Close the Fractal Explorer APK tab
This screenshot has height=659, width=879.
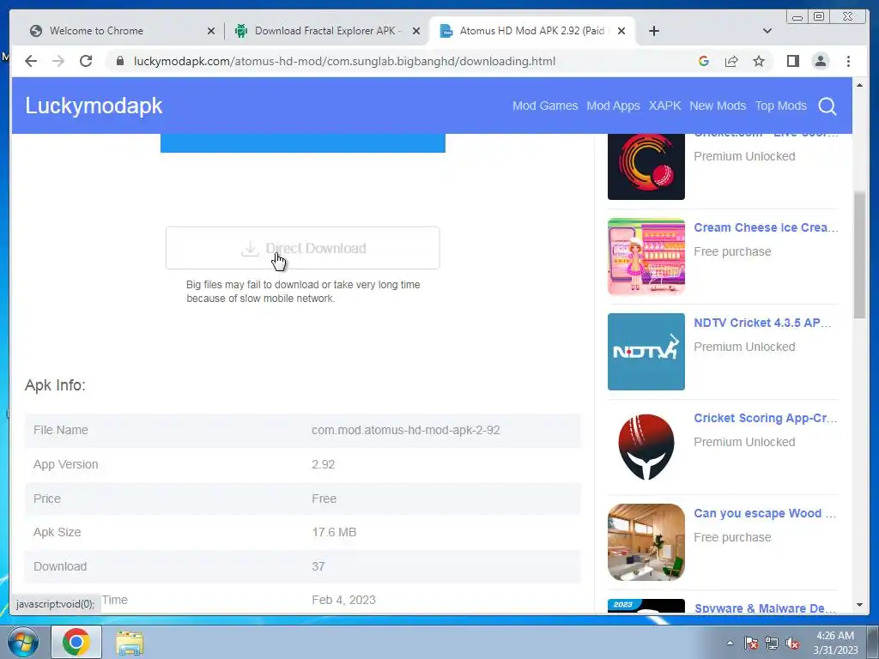(x=416, y=31)
